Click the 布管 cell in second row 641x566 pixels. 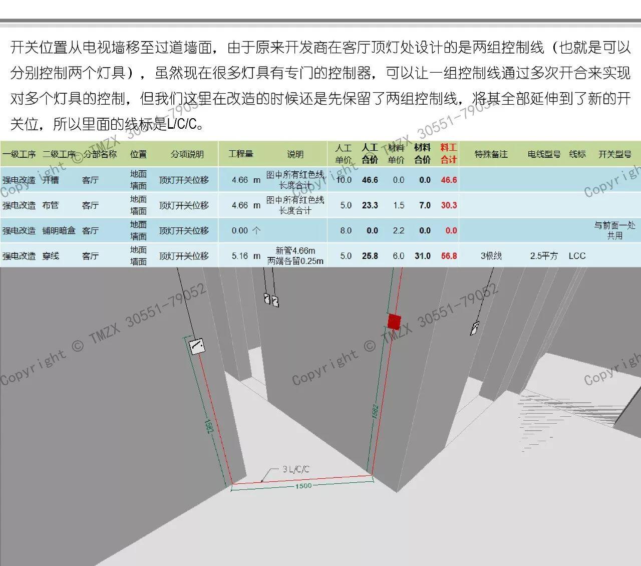[x=51, y=205]
